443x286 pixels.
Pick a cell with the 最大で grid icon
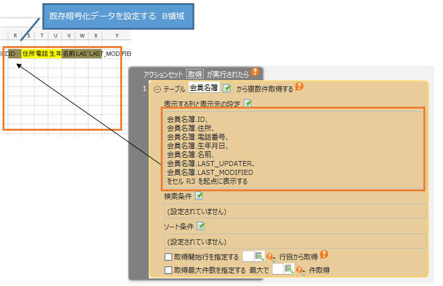click(289, 269)
